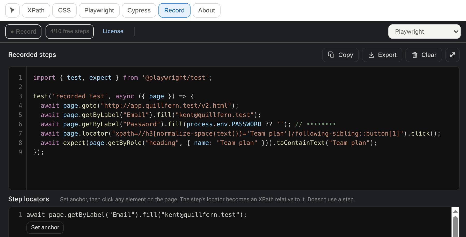The image size is (466, 237).
Task: Click the Password fill line of code
Action: (188, 124)
